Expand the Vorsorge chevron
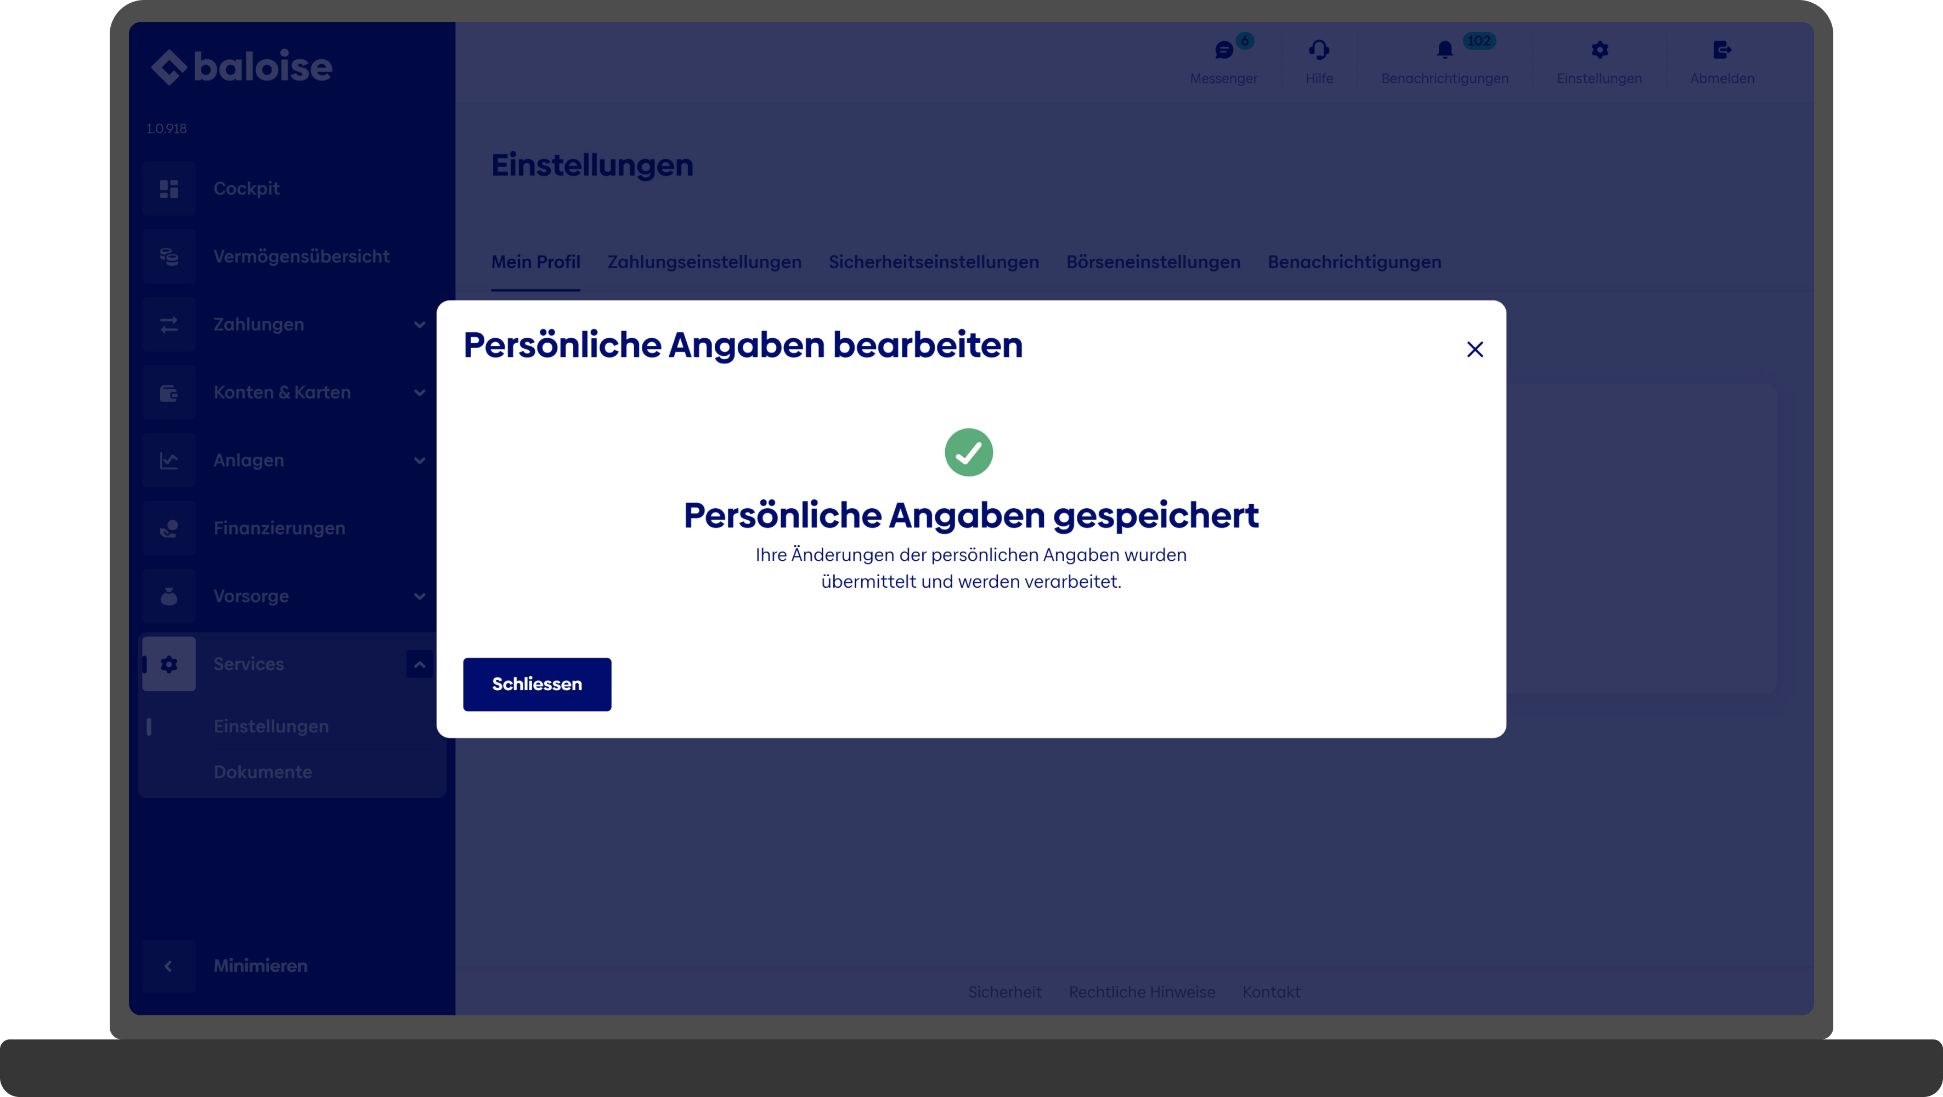The width and height of the screenshot is (1943, 1097). tap(419, 595)
